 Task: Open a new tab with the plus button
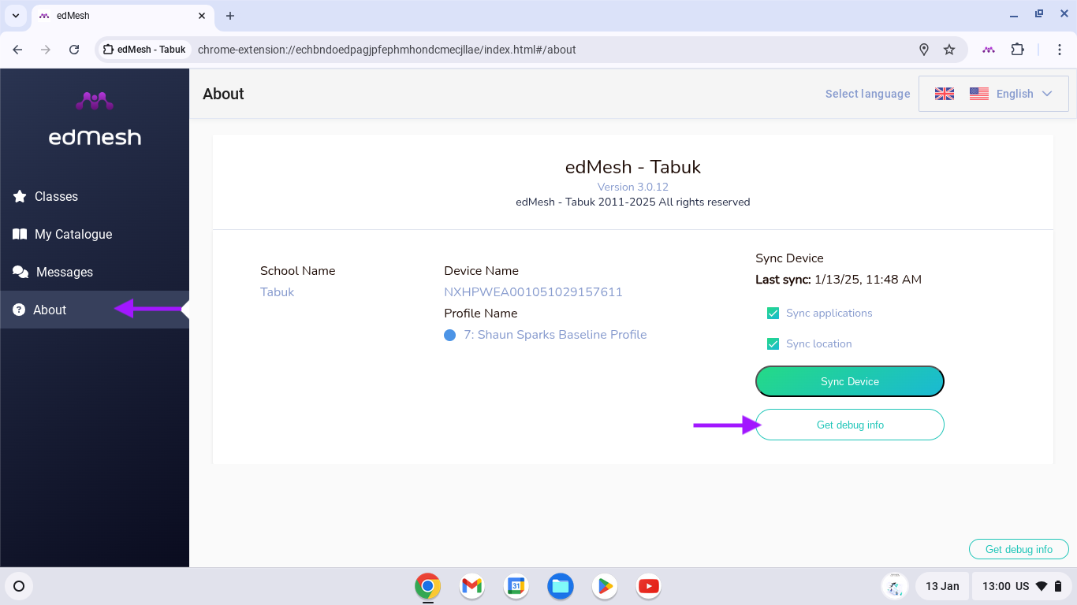coord(230,16)
